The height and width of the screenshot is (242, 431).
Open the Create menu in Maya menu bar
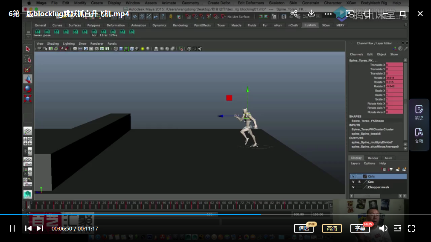point(97,3)
